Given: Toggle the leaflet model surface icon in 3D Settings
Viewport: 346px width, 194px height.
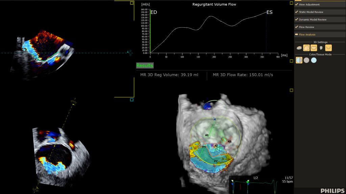Looking at the screenshot, I should coord(306,48).
